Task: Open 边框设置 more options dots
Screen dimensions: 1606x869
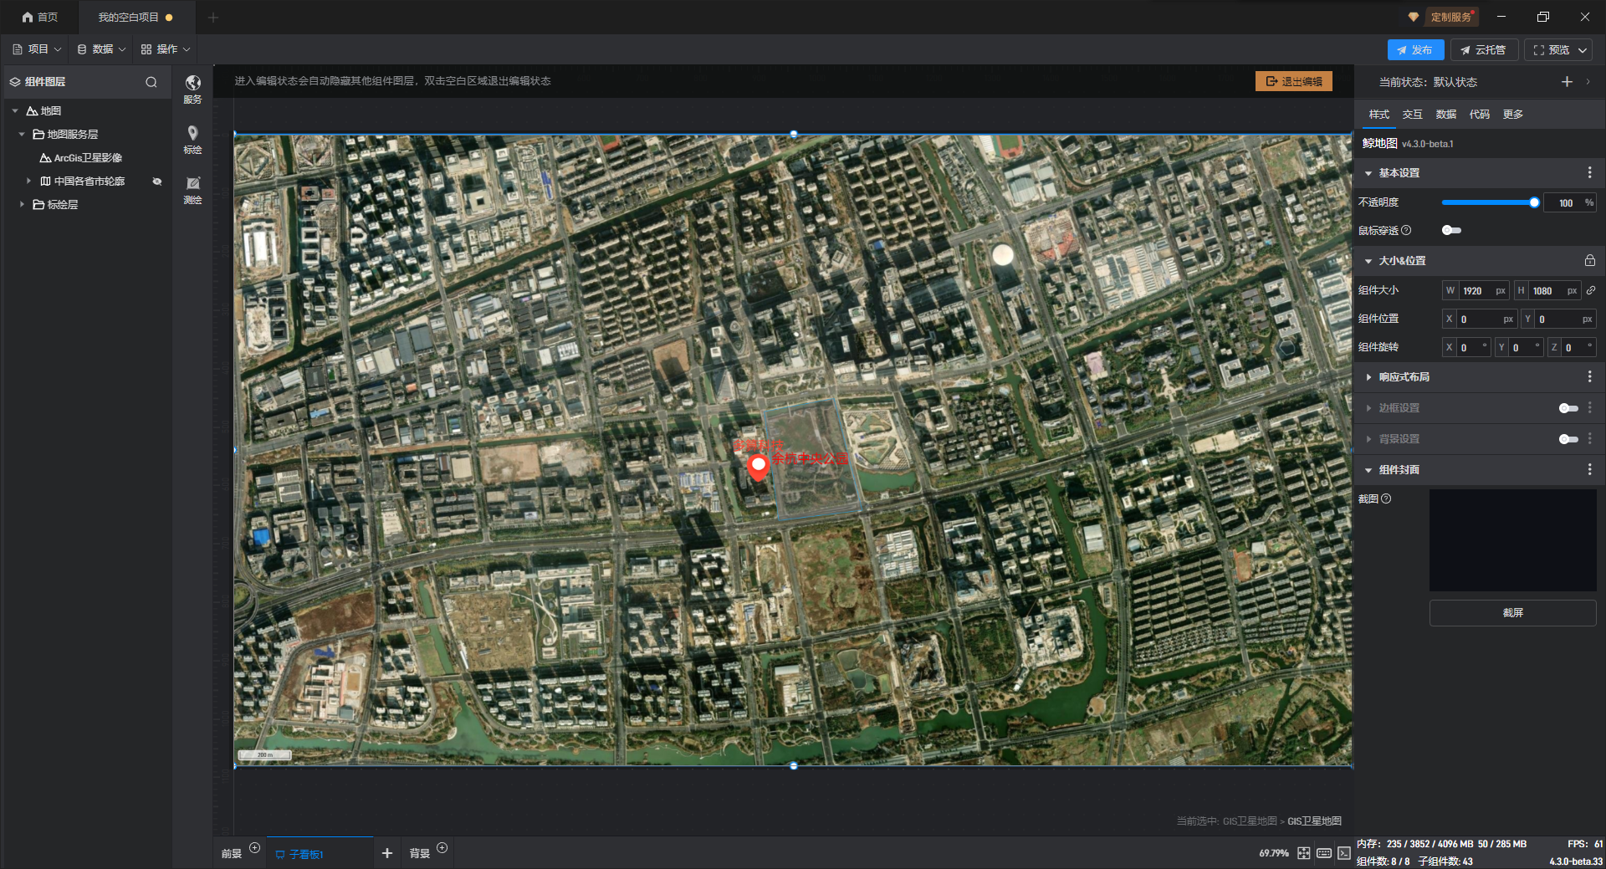Action: coord(1589,407)
